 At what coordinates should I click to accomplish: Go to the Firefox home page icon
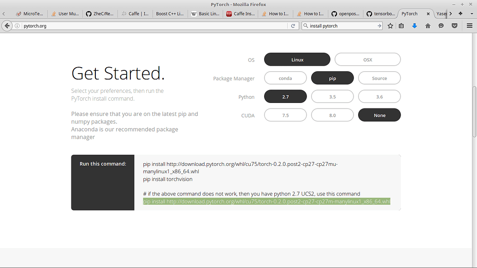click(x=428, y=26)
